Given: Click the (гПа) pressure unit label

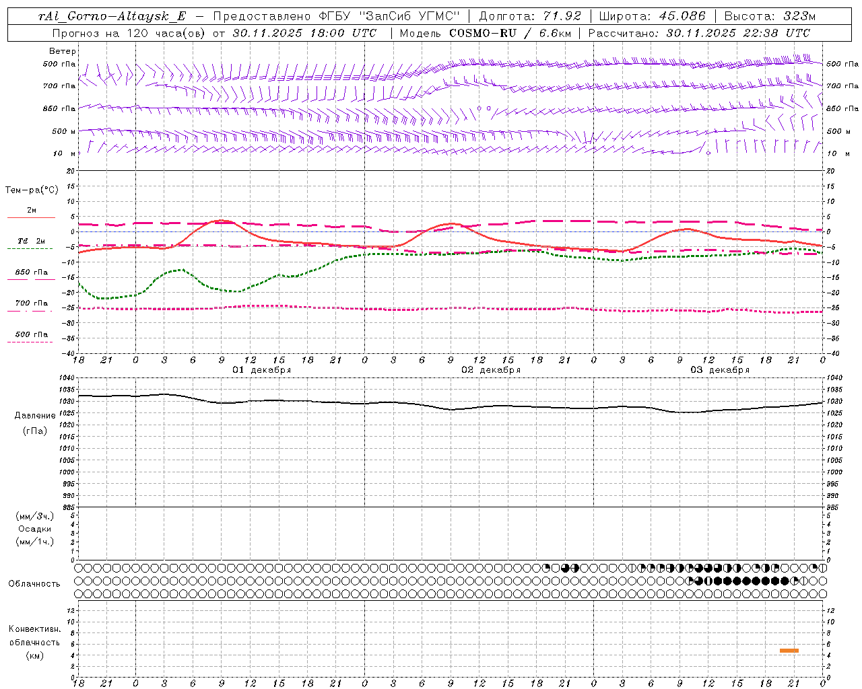Looking at the screenshot, I should 35,431.
